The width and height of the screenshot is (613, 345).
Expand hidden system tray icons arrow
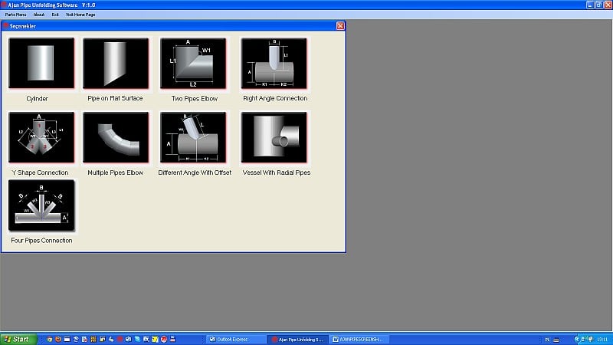[x=577, y=340]
